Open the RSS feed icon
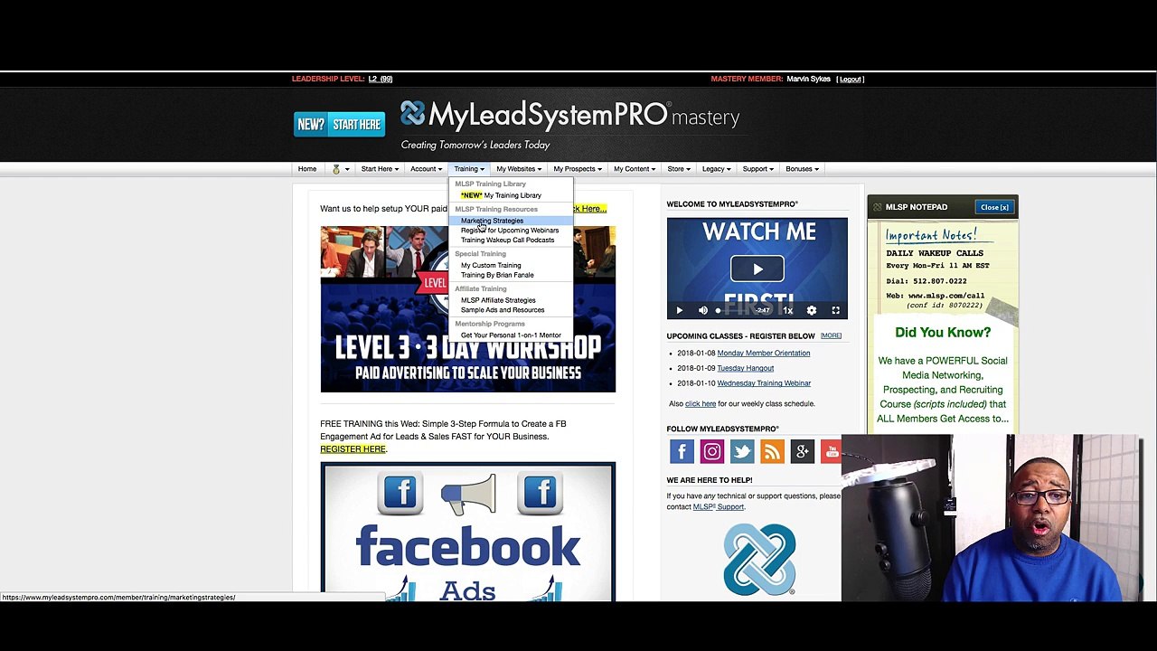 [x=772, y=451]
